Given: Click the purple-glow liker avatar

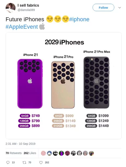Looking at the screenshot, I should tap(61, 153).
